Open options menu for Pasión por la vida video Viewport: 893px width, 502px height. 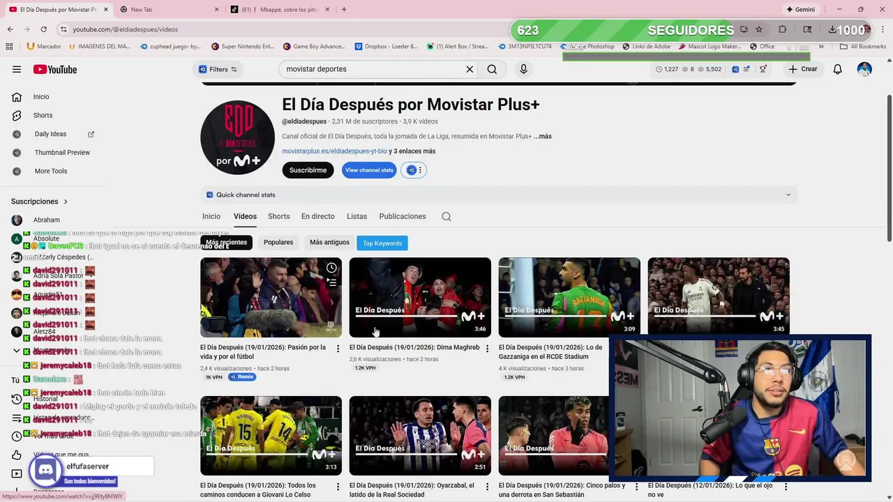pyautogui.click(x=338, y=349)
